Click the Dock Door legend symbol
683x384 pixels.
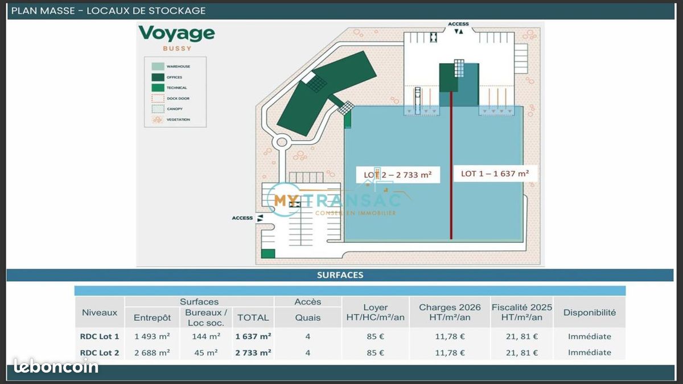[157, 98]
